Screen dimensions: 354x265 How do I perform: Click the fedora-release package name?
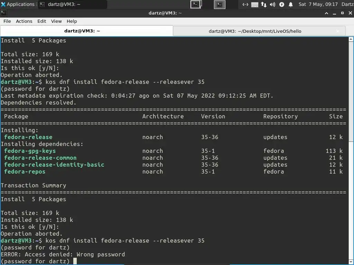pos(28,137)
